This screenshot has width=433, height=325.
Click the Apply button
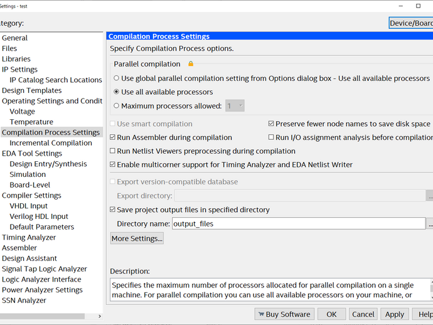[x=394, y=314]
